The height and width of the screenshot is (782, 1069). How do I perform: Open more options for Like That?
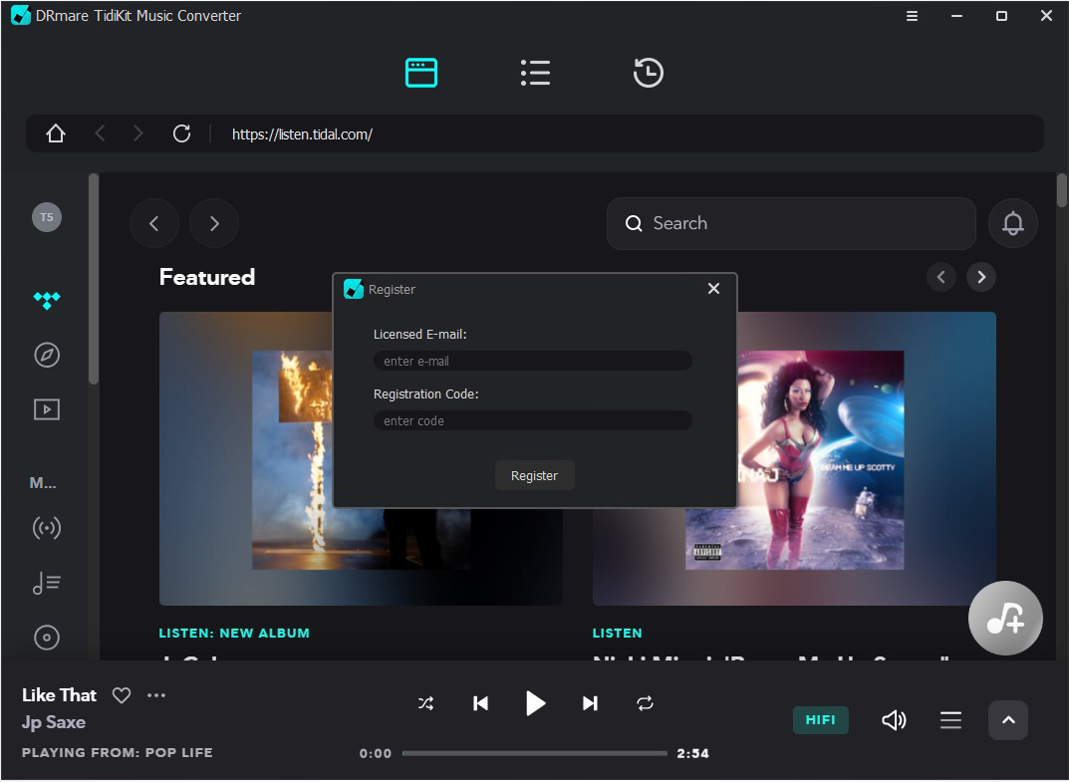156,695
